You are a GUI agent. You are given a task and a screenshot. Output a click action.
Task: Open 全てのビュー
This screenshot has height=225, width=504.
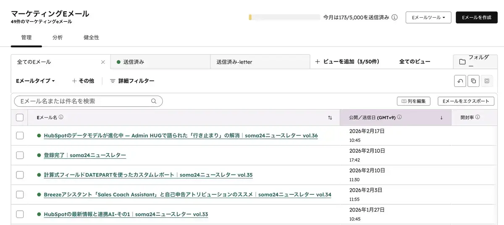pyautogui.click(x=415, y=62)
